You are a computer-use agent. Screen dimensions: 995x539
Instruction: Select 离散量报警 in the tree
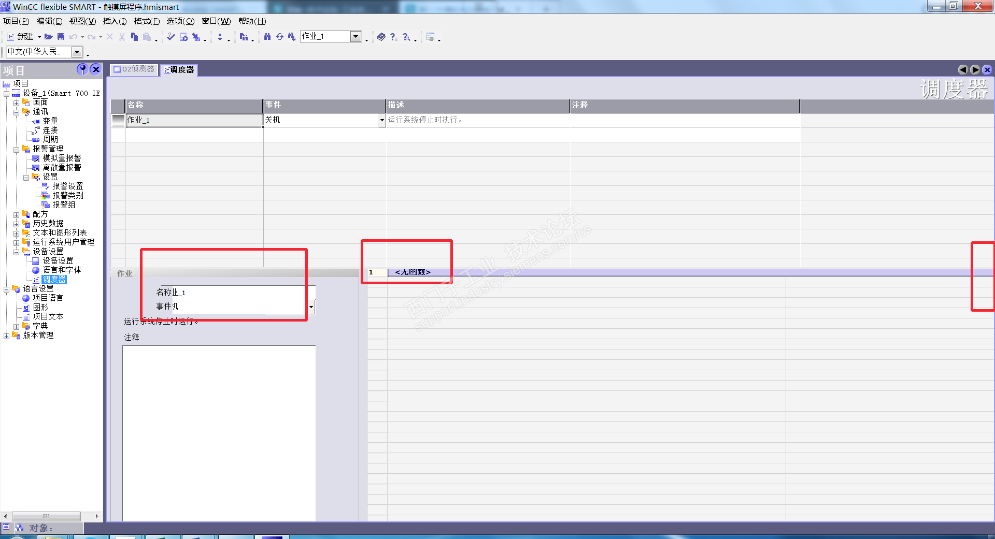tap(62, 168)
